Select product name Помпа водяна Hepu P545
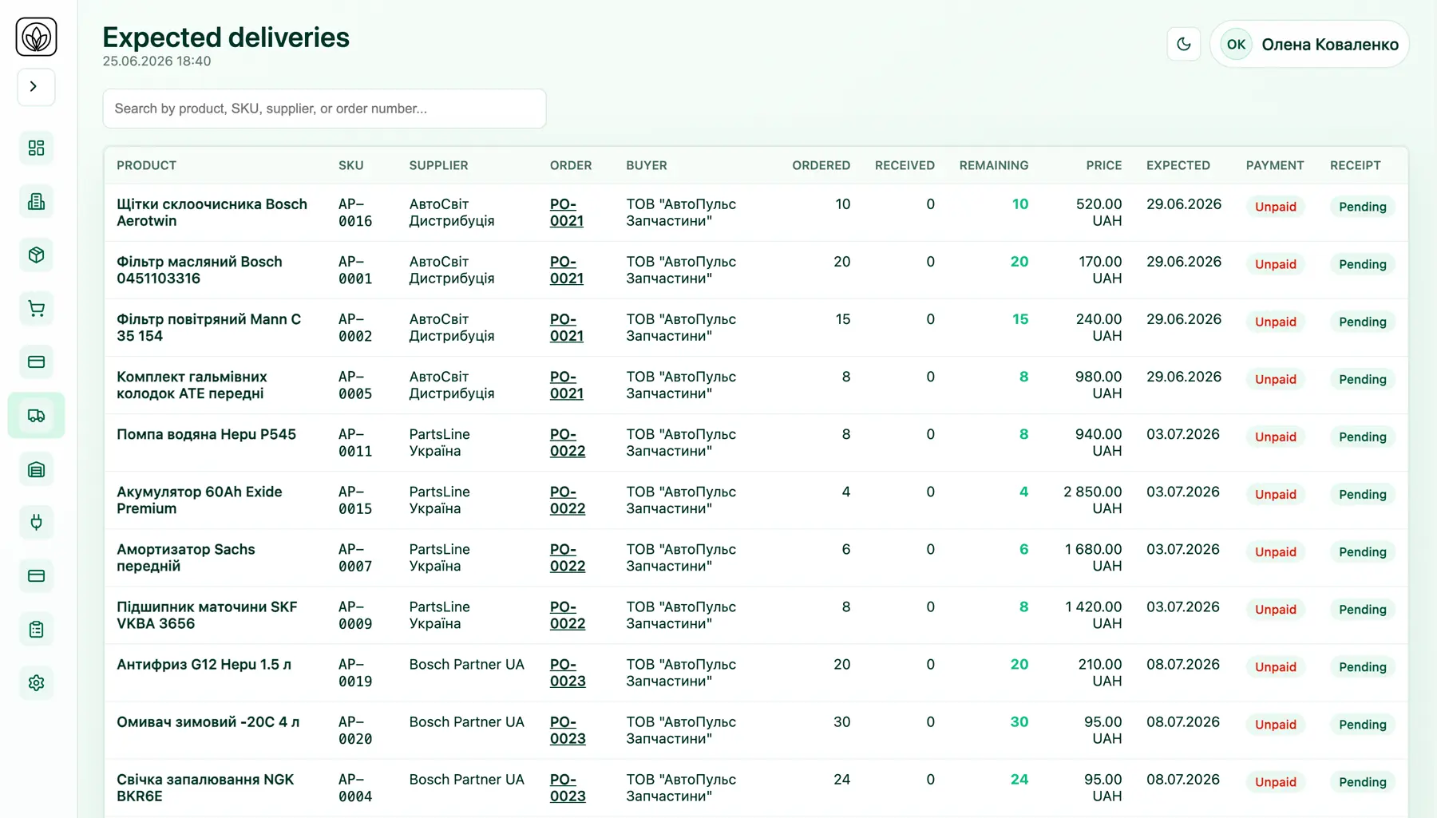1437x818 pixels. [206, 434]
